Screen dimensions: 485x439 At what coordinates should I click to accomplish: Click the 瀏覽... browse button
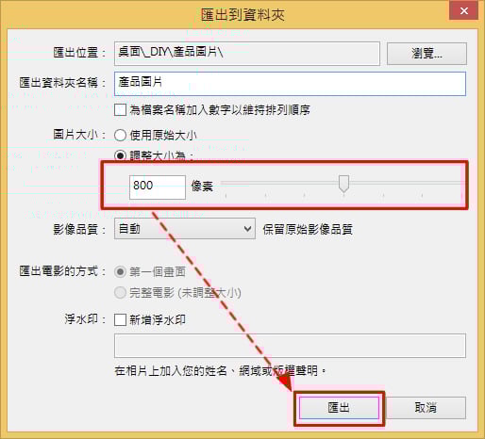426,54
